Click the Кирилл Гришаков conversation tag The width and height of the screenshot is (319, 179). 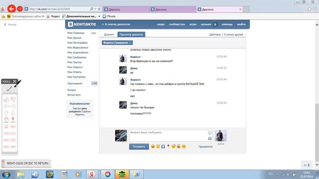tap(117, 43)
